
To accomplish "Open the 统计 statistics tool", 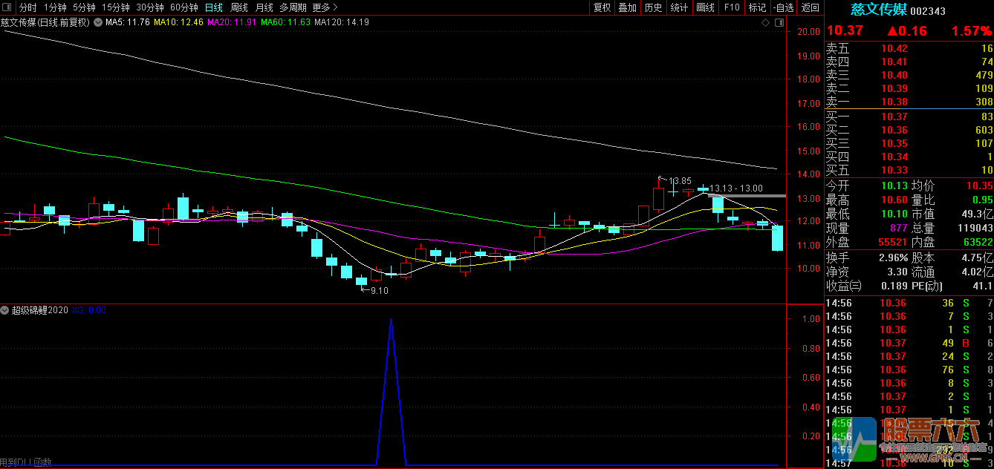I will coord(679,7).
